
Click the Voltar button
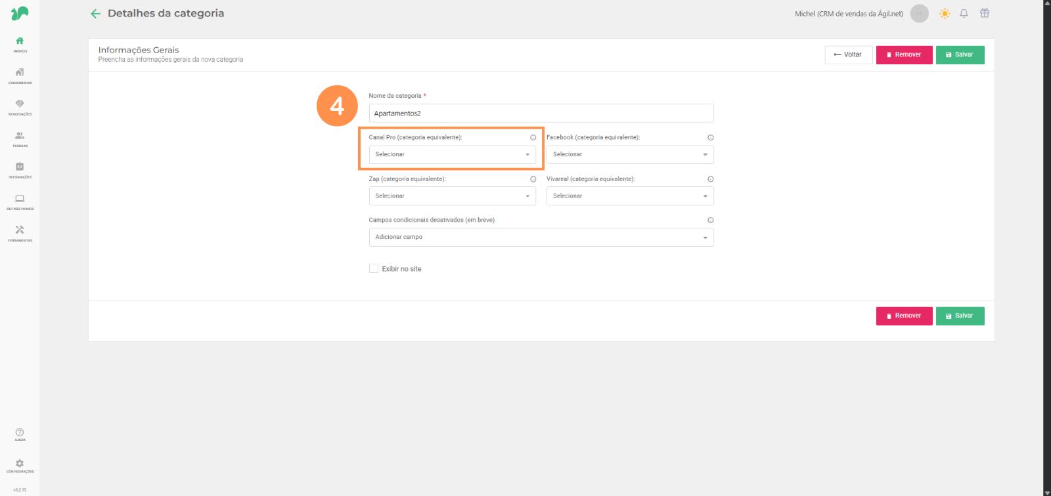(848, 55)
